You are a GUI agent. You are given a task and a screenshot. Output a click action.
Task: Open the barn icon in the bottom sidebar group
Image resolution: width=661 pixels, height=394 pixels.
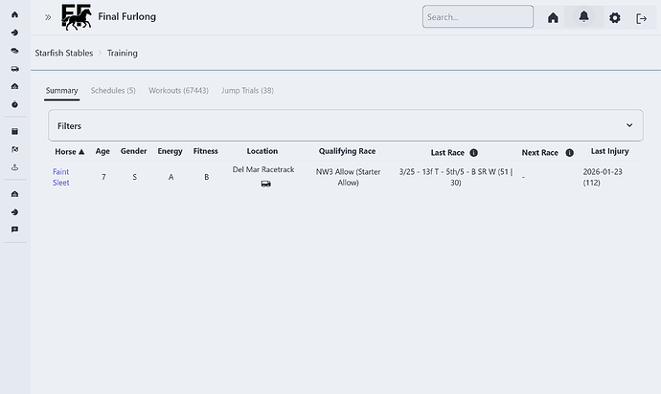pos(14,194)
